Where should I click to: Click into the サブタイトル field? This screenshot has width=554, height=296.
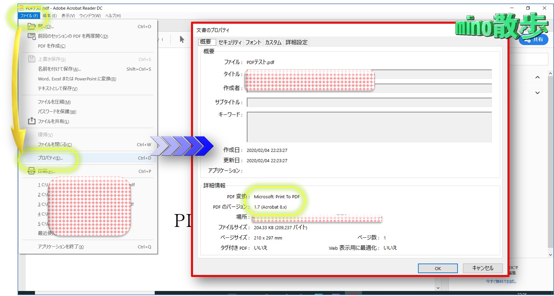(369, 102)
